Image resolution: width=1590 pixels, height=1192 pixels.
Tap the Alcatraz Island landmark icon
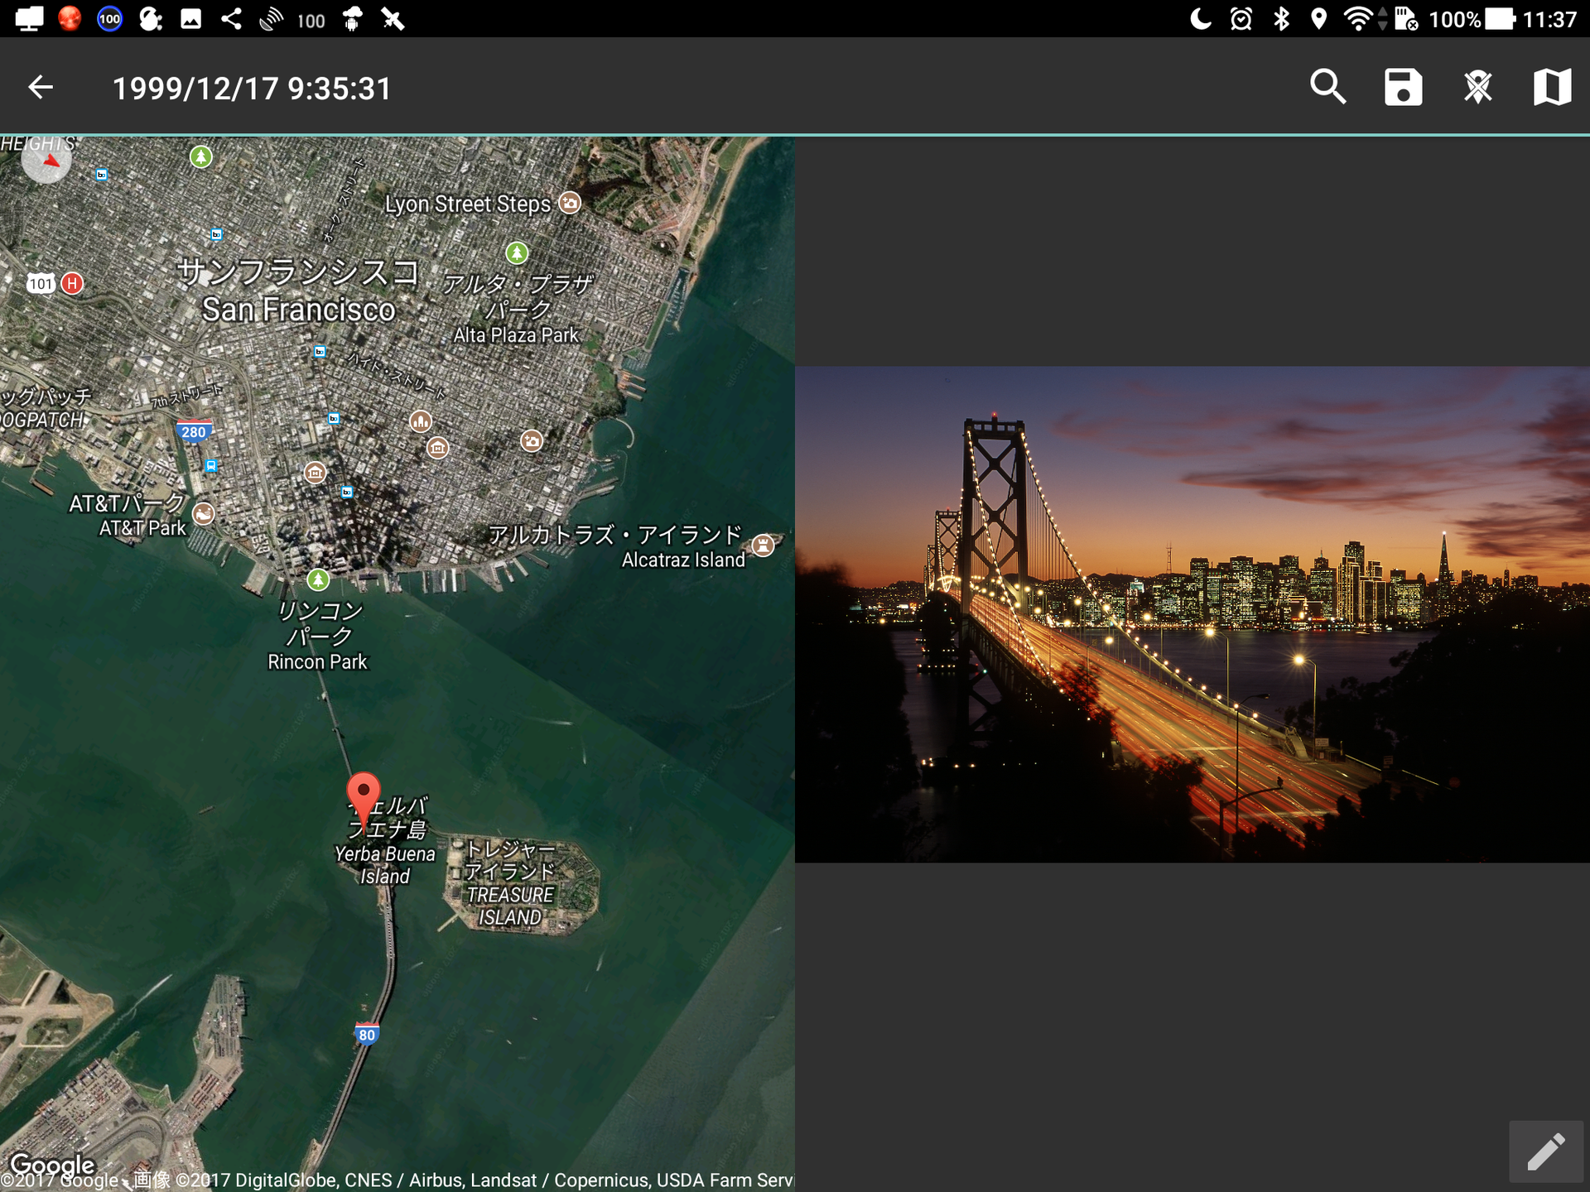pyautogui.click(x=763, y=545)
